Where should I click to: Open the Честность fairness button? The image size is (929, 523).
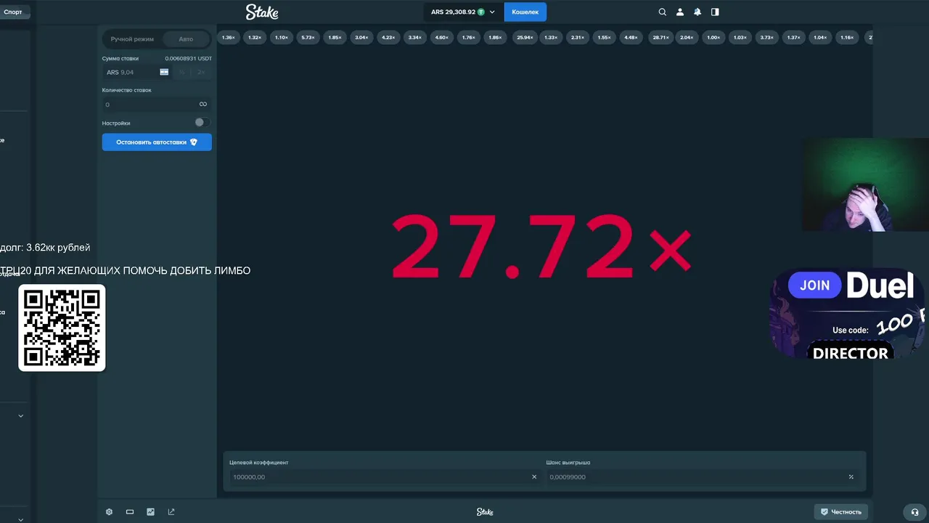[840, 511]
